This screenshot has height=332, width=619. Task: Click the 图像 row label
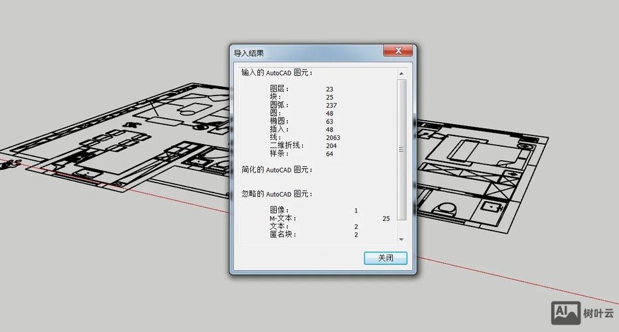pos(279,210)
